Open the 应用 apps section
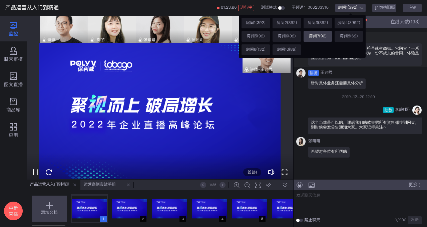 pos(13,131)
